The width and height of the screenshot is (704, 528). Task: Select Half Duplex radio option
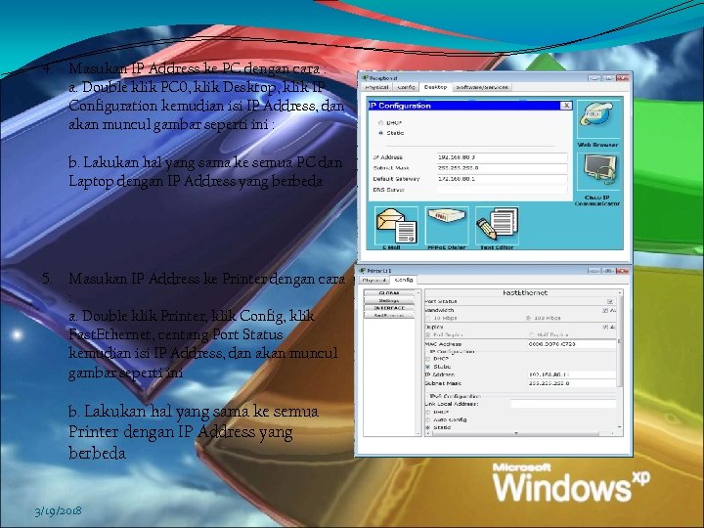coord(532,335)
